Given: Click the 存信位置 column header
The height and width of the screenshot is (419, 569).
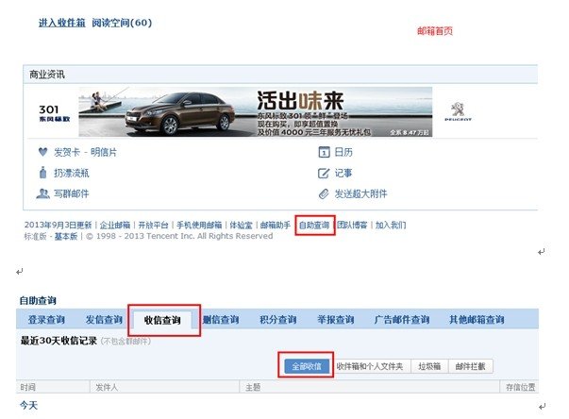Looking at the screenshot, I should click(x=520, y=387).
